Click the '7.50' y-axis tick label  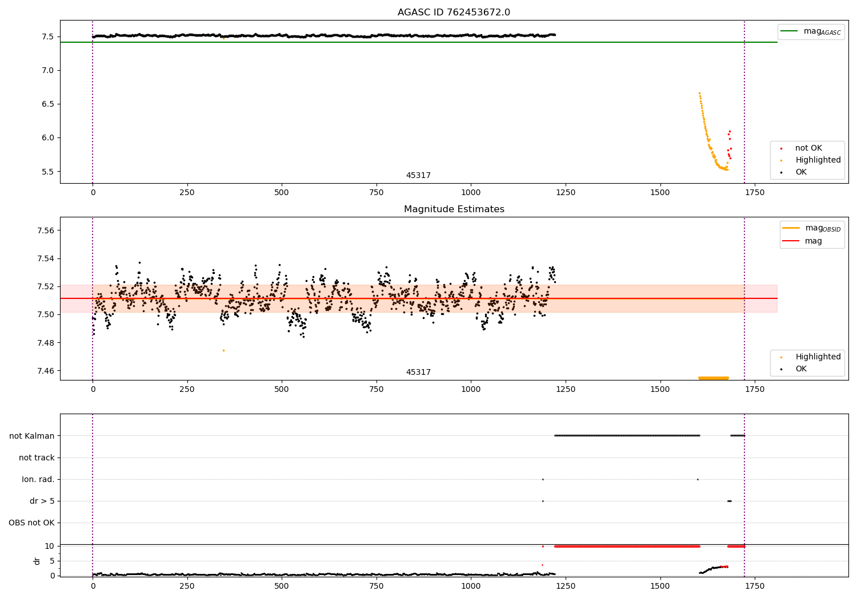point(46,314)
